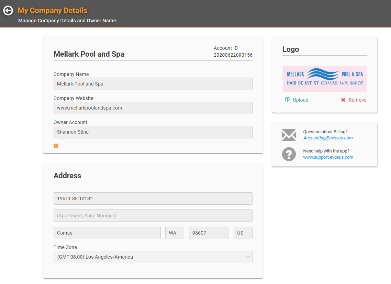The height and width of the screenshot is (284, 391).
Task: Visit www.support.evosus.com help link
Action: tap(328, 157)
